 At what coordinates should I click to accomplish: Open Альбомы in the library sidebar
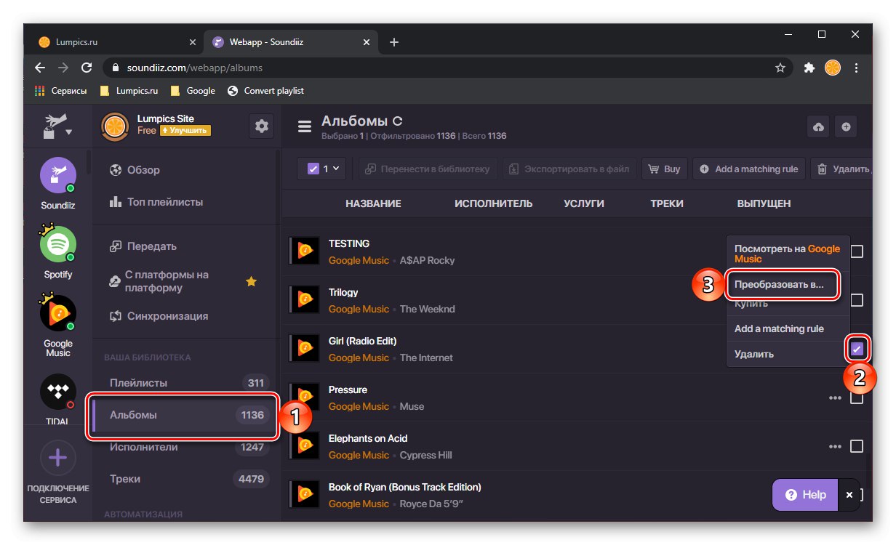(x=182, y=415)
